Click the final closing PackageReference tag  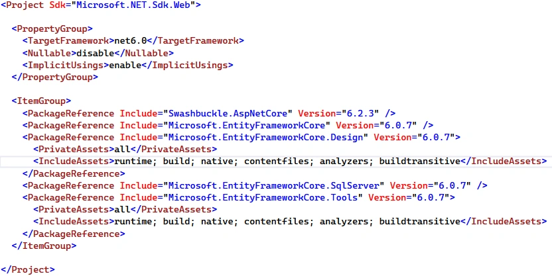click(74, 234)
